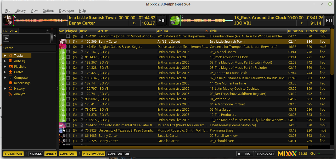Screen dimensions: 336x159
Task: Toggle Played checkbox for 06_Colonel Bogey
Action: [x=68, y=52]
